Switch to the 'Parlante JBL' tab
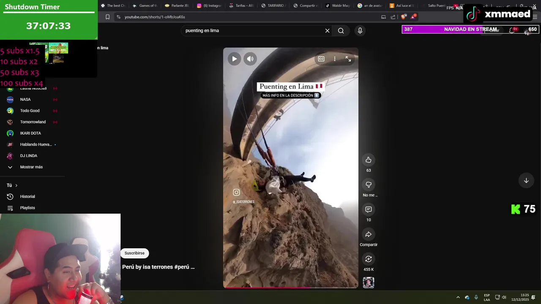This screenshot has height=304, width=541. tap(177, 5)
